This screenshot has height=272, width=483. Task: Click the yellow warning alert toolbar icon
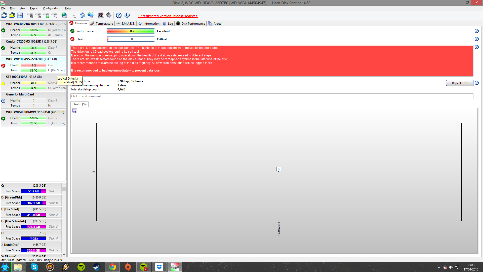12,15
